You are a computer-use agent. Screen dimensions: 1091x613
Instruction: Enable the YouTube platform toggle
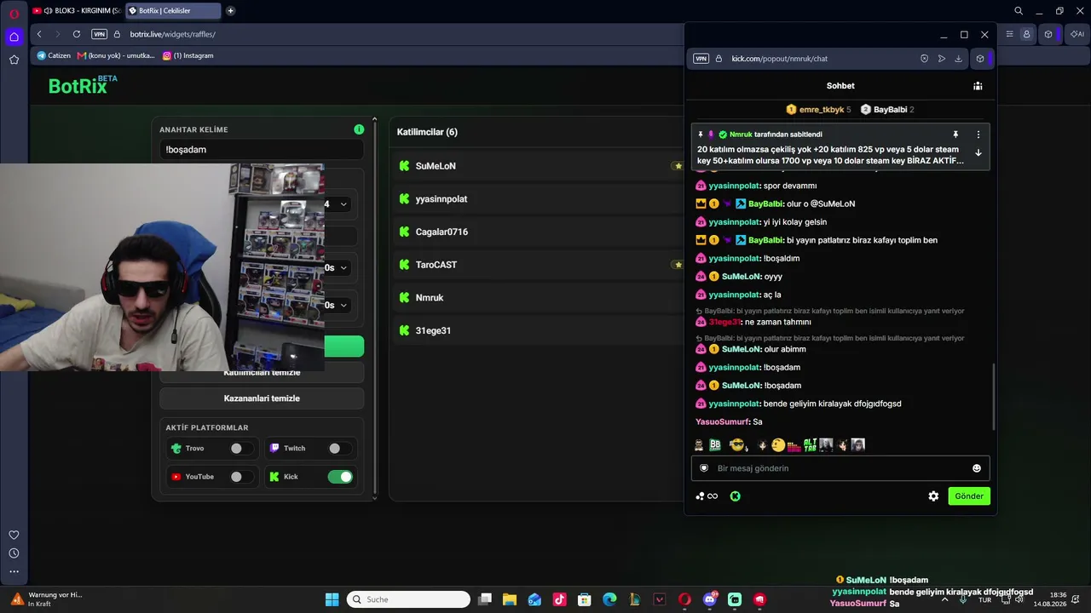240,477
